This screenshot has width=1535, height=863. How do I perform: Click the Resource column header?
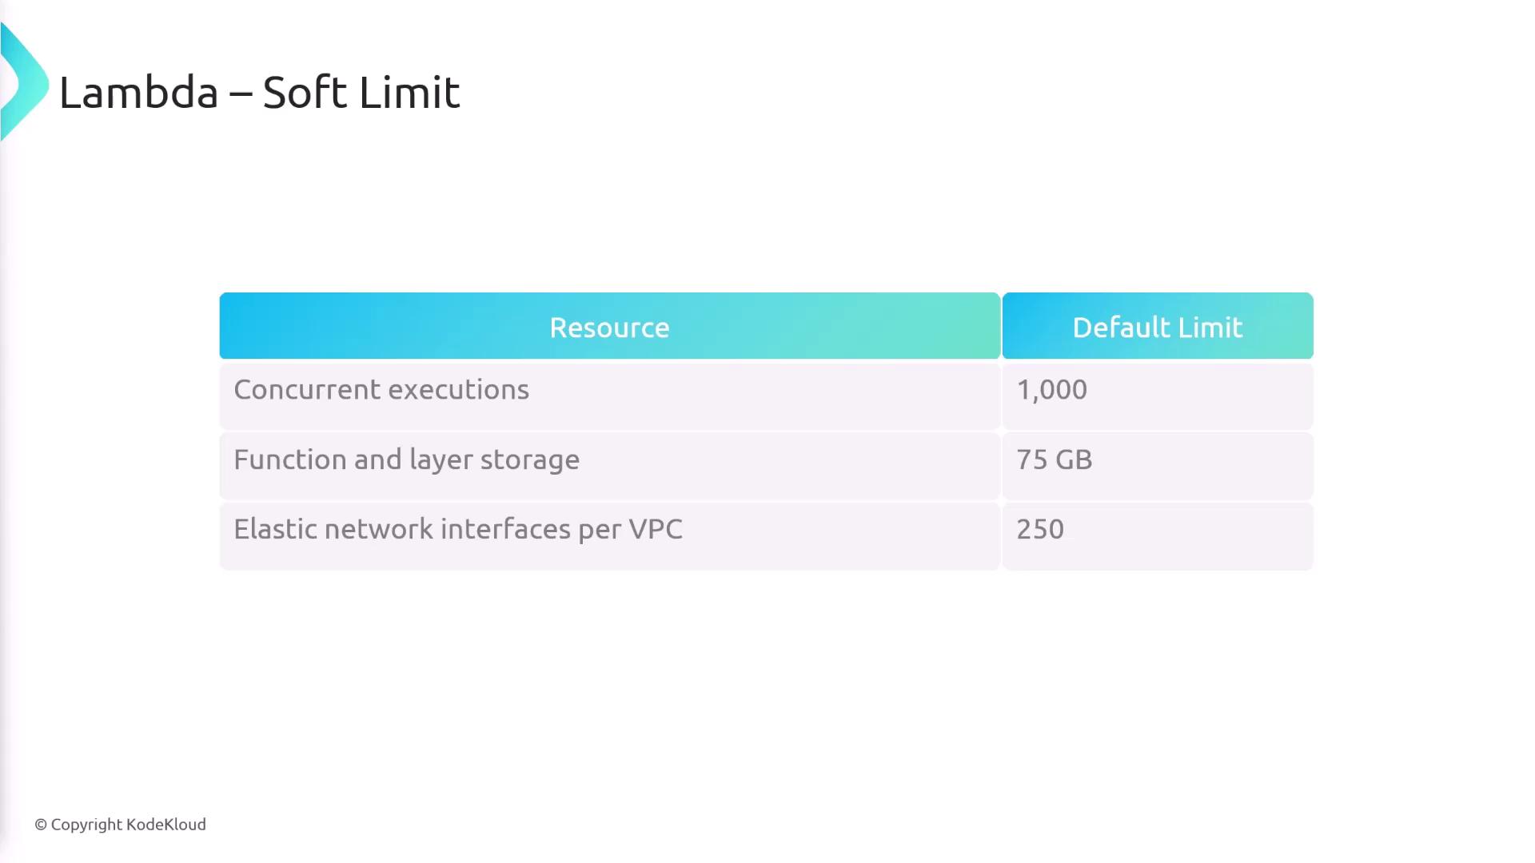pos(609,327)
